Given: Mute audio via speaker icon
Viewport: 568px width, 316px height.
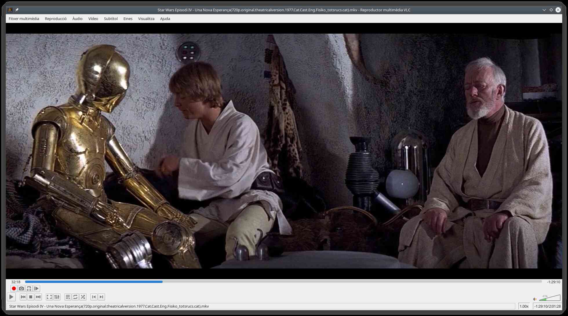Looking at the screenshot, I should (535, 299).
